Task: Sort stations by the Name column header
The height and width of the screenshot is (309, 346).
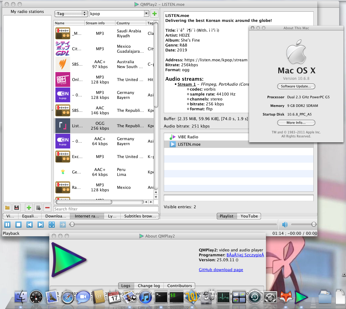Action: coord(69,23)
